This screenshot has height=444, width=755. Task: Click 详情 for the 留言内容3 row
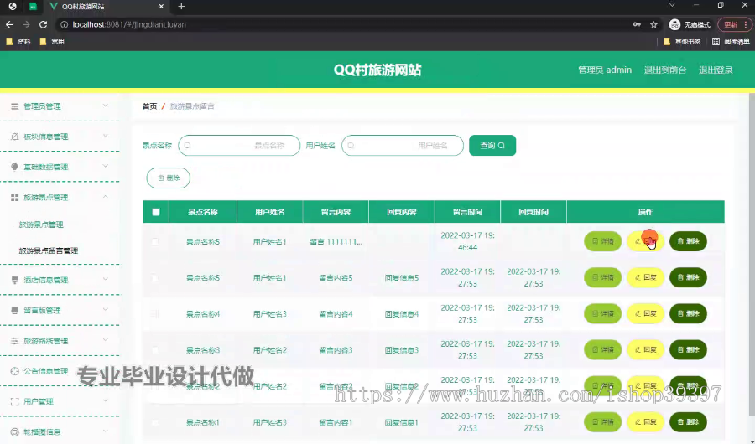click(x=603, y=349)
